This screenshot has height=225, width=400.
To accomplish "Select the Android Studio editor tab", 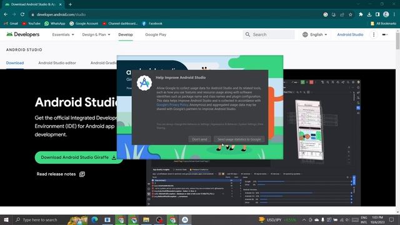I will (57, 62).
